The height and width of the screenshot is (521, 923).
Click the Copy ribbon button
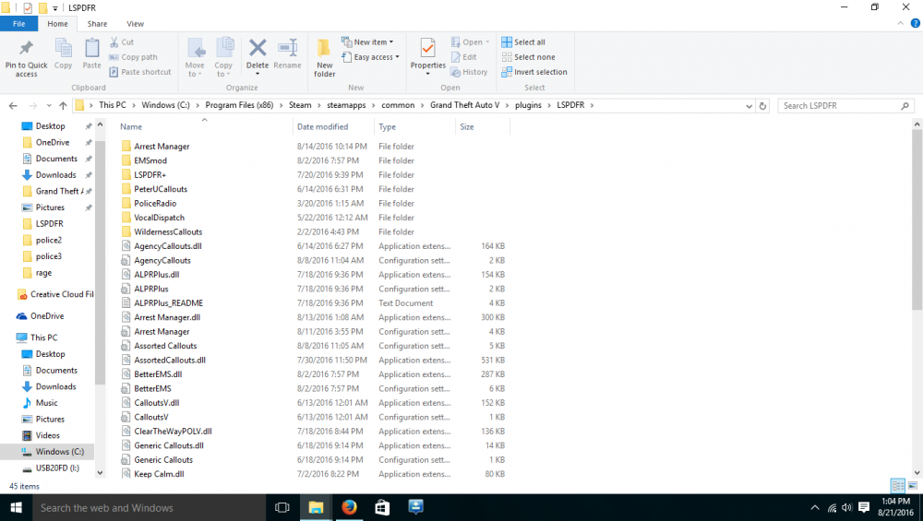63,54
